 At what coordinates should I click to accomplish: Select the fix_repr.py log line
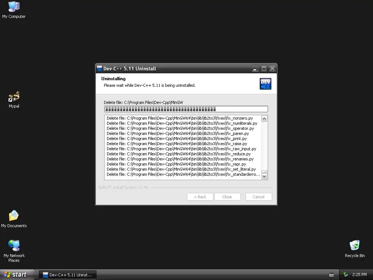[176, 164]
